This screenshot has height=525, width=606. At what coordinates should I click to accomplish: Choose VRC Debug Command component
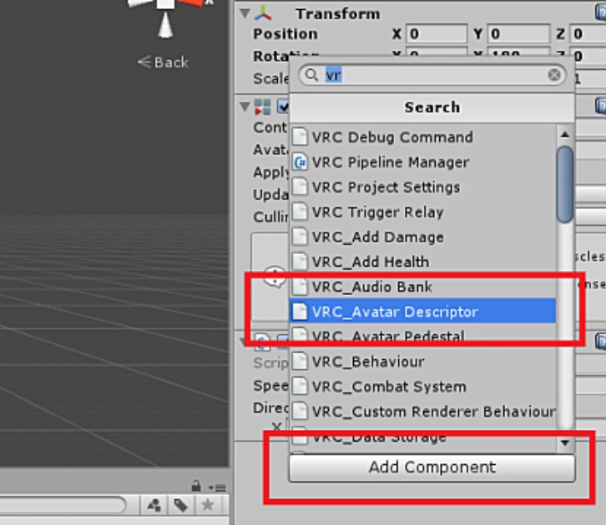point(423,137)
